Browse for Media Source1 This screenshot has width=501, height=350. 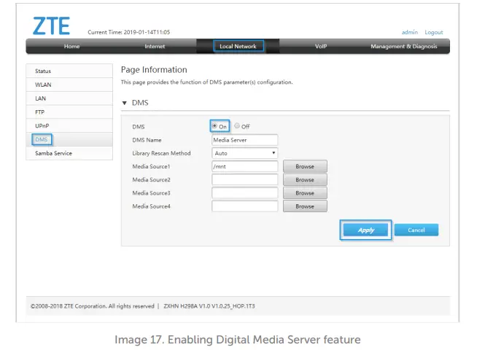click(305, 166)
